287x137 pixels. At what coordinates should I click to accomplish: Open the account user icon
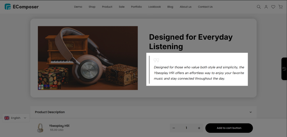pyautogui.click(x=266, y=7)
